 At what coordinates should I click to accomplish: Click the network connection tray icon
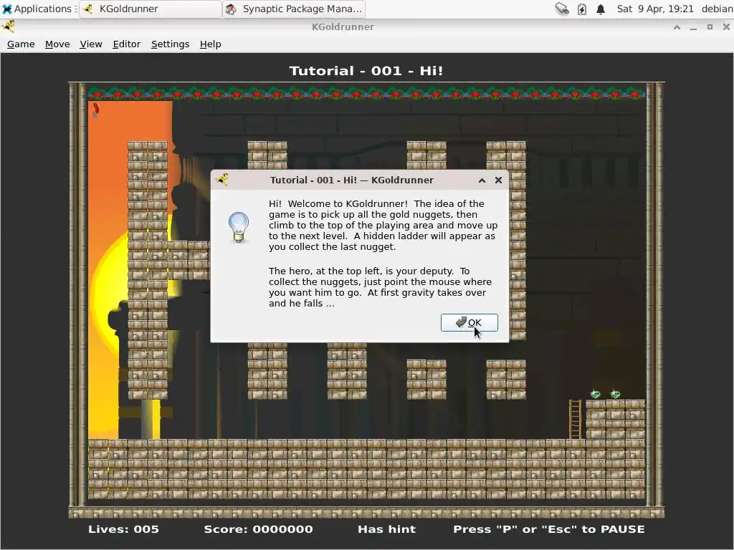562,9
